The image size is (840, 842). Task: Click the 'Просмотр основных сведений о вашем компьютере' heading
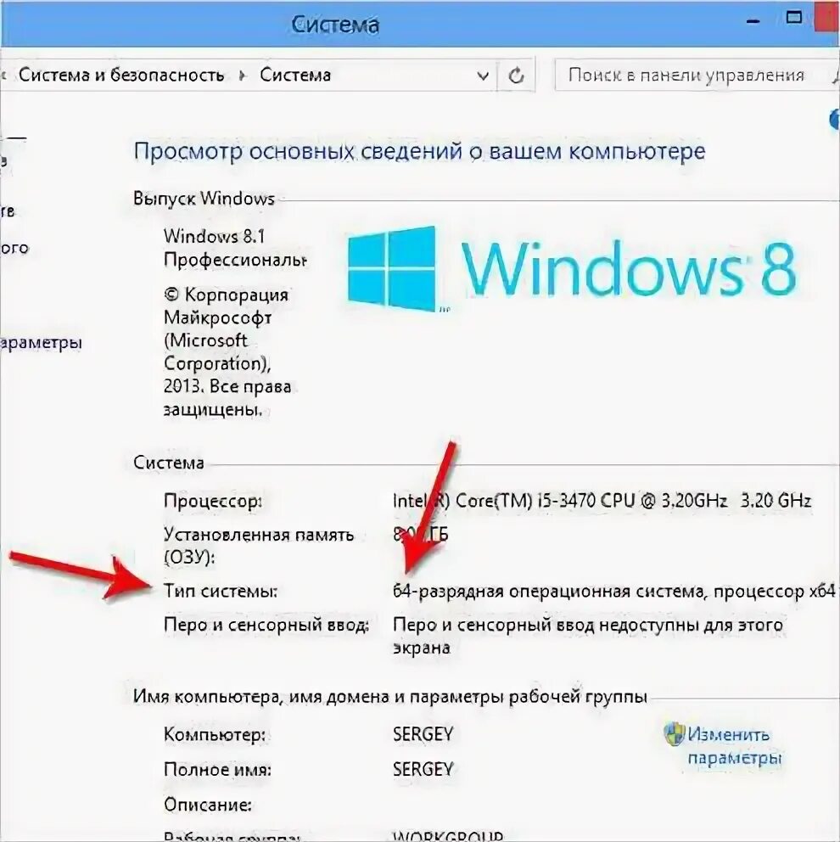(x=419, y=151)
